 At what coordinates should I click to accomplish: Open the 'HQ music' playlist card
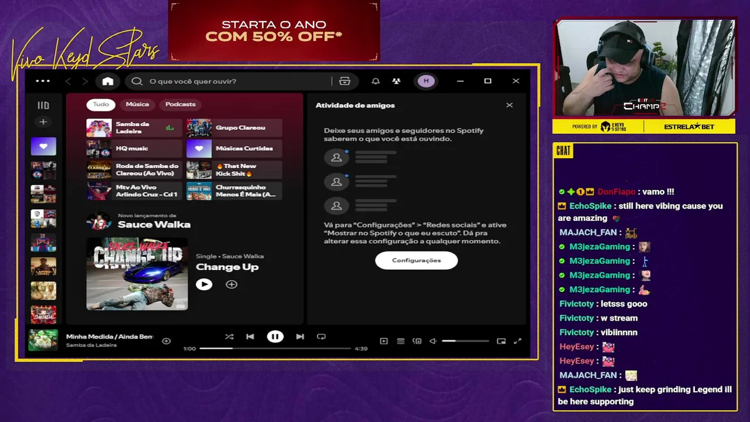point(134,149)
